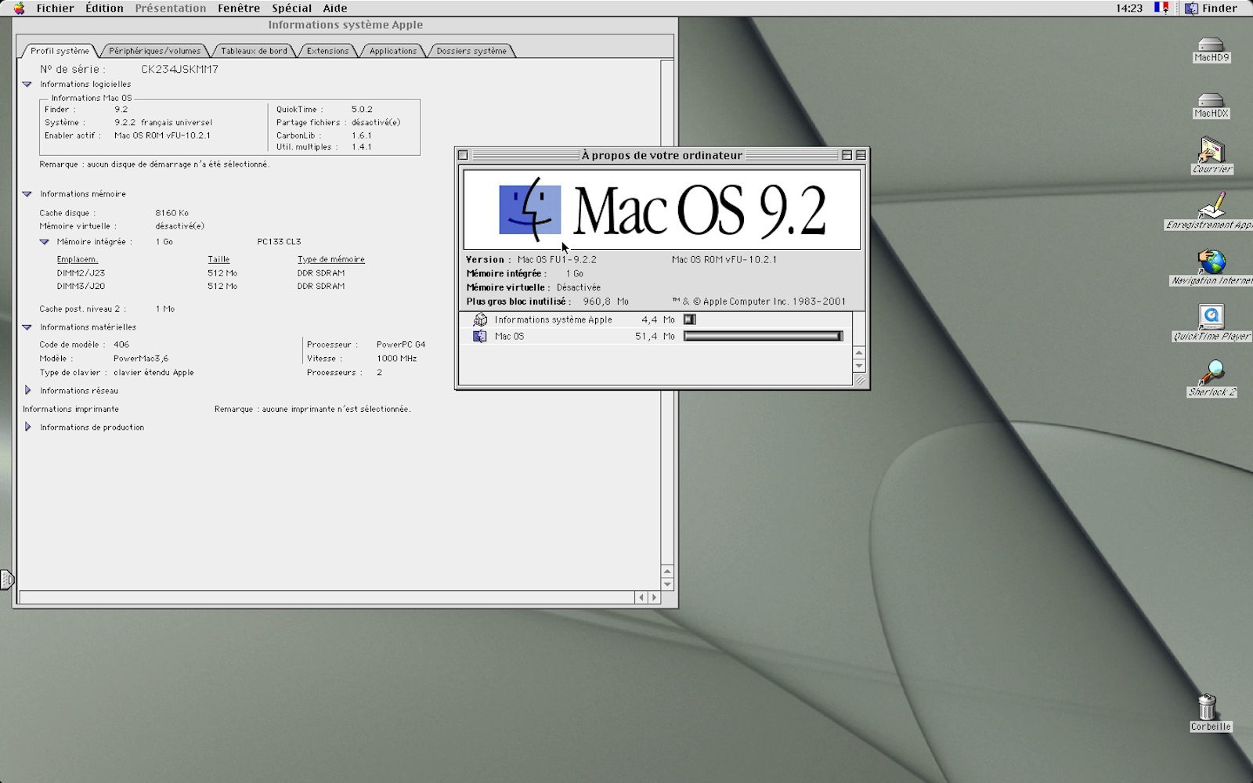This screenshot has height=783, width=1253.
Task: Switch to Applications tab
Action: tap(393, 51)
